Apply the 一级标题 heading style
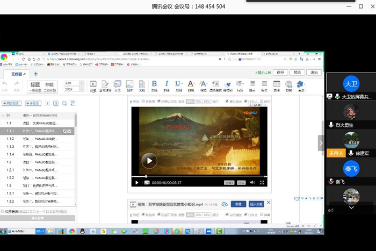 [x=35, y=87]
